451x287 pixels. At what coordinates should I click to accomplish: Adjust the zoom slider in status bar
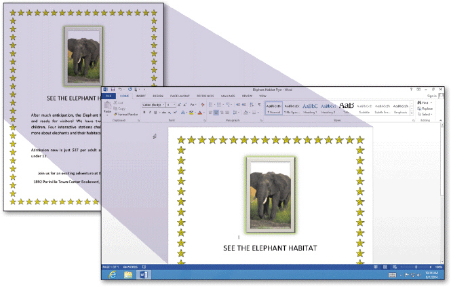pyautogui.click(x=416, y=267)
